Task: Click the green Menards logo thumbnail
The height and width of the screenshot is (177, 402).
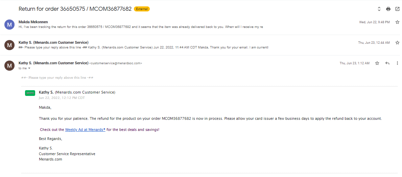Action: pos(30,93)
